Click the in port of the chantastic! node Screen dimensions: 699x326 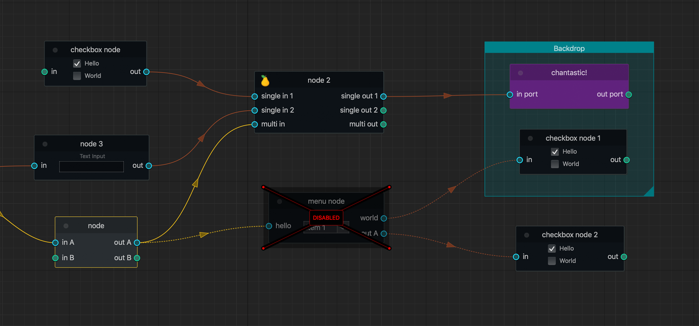(509, 94)
